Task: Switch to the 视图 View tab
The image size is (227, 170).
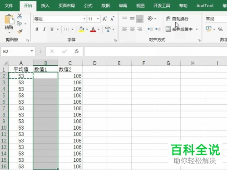Action: point(140,6)
